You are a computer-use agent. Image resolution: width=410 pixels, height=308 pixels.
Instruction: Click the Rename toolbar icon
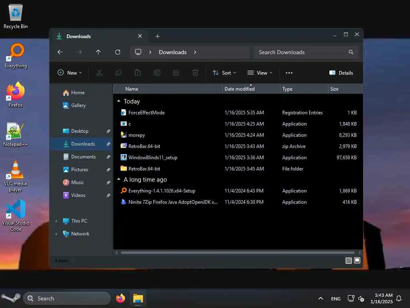(x=157, y=73)
